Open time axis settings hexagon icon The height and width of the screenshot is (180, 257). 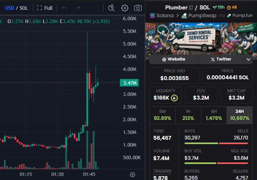132,175
